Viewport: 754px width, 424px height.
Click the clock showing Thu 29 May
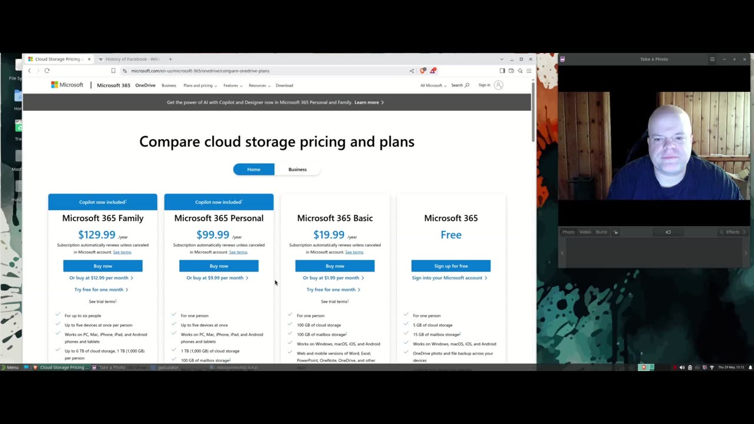pyautogui.click(x=730, y=367)
